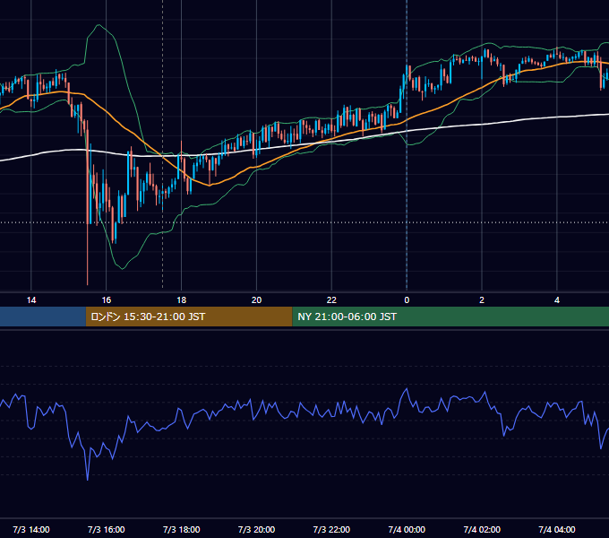Click the 14 hour axis label

[31, 300]
